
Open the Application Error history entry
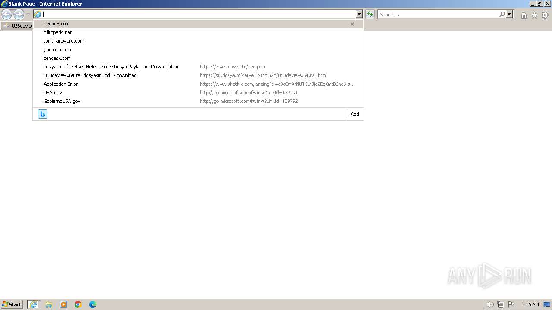click(x=198, y=84)
